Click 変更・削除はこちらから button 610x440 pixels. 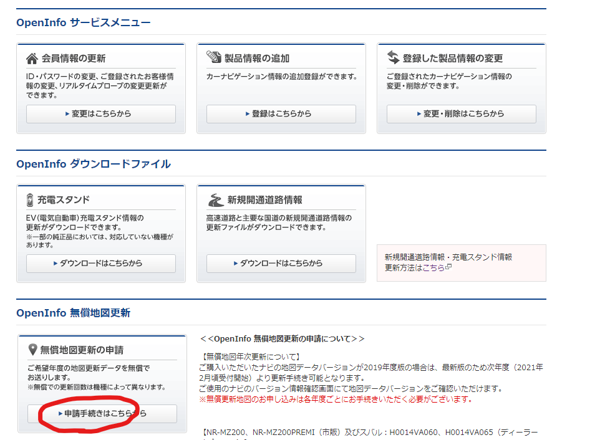click(462, 114)
